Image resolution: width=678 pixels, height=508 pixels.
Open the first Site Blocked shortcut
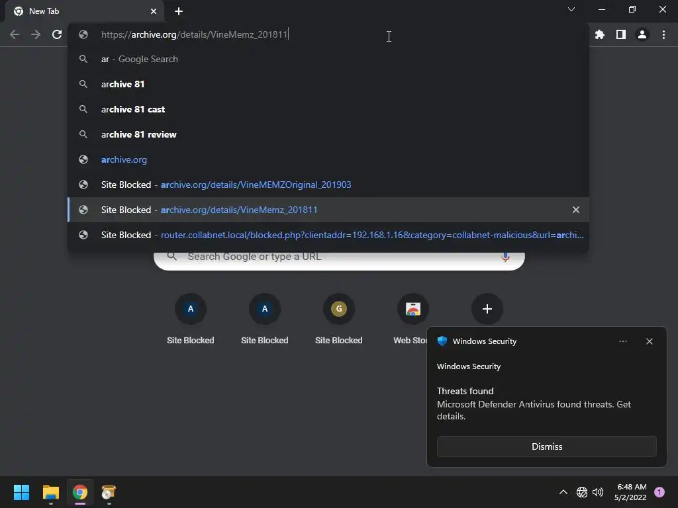[x=191, y=319]
